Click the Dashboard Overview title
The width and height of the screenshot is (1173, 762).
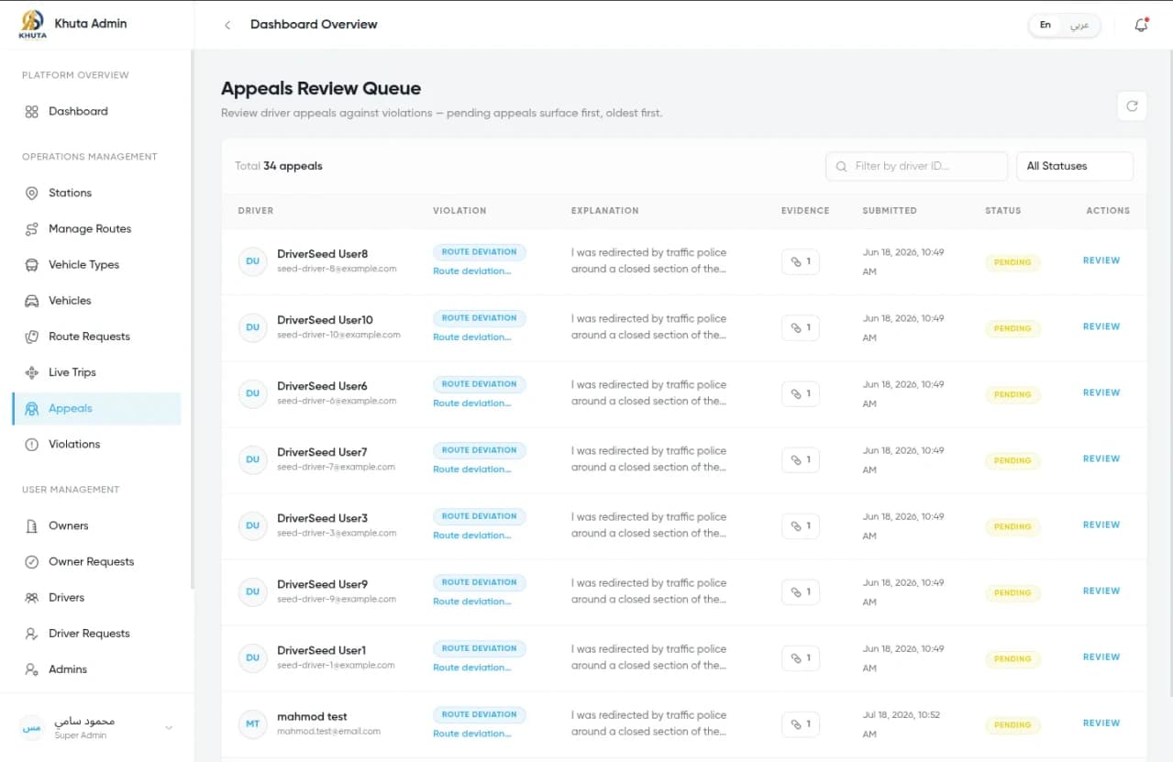314,25
